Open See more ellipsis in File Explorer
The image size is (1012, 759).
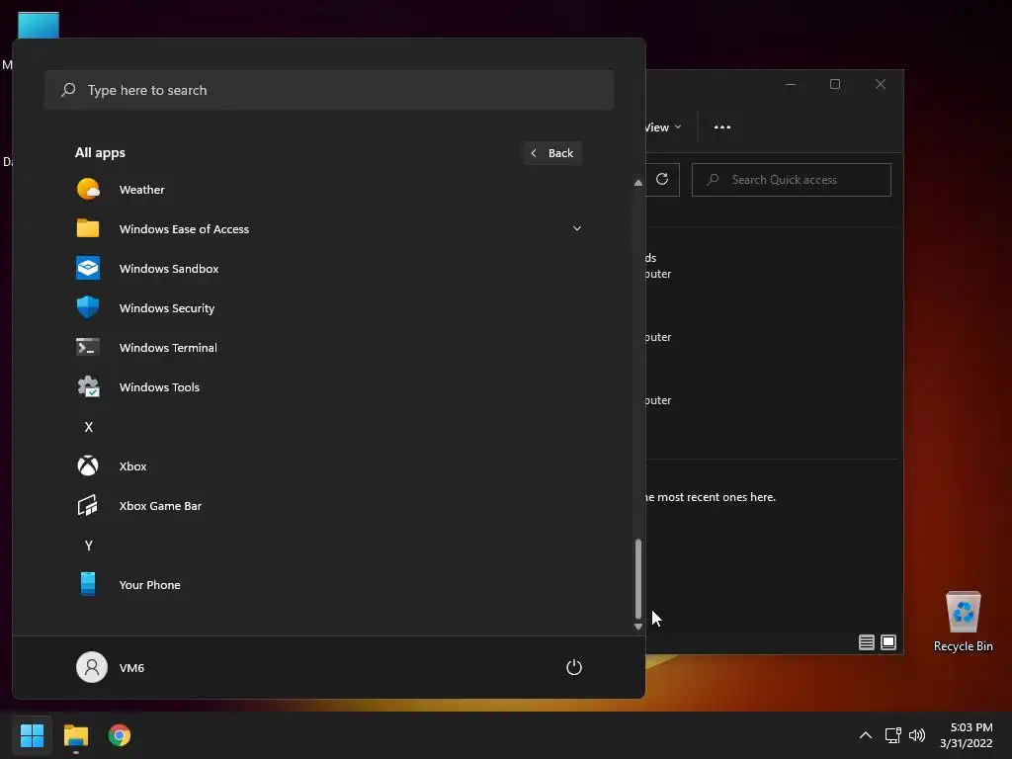tap(722, 127)
